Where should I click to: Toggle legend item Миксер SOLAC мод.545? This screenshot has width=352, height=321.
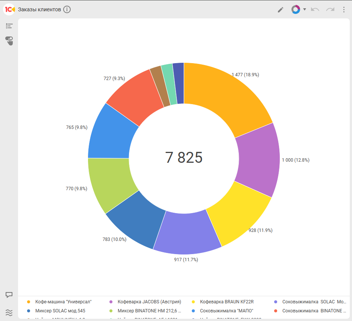click(x=60, y=311)
